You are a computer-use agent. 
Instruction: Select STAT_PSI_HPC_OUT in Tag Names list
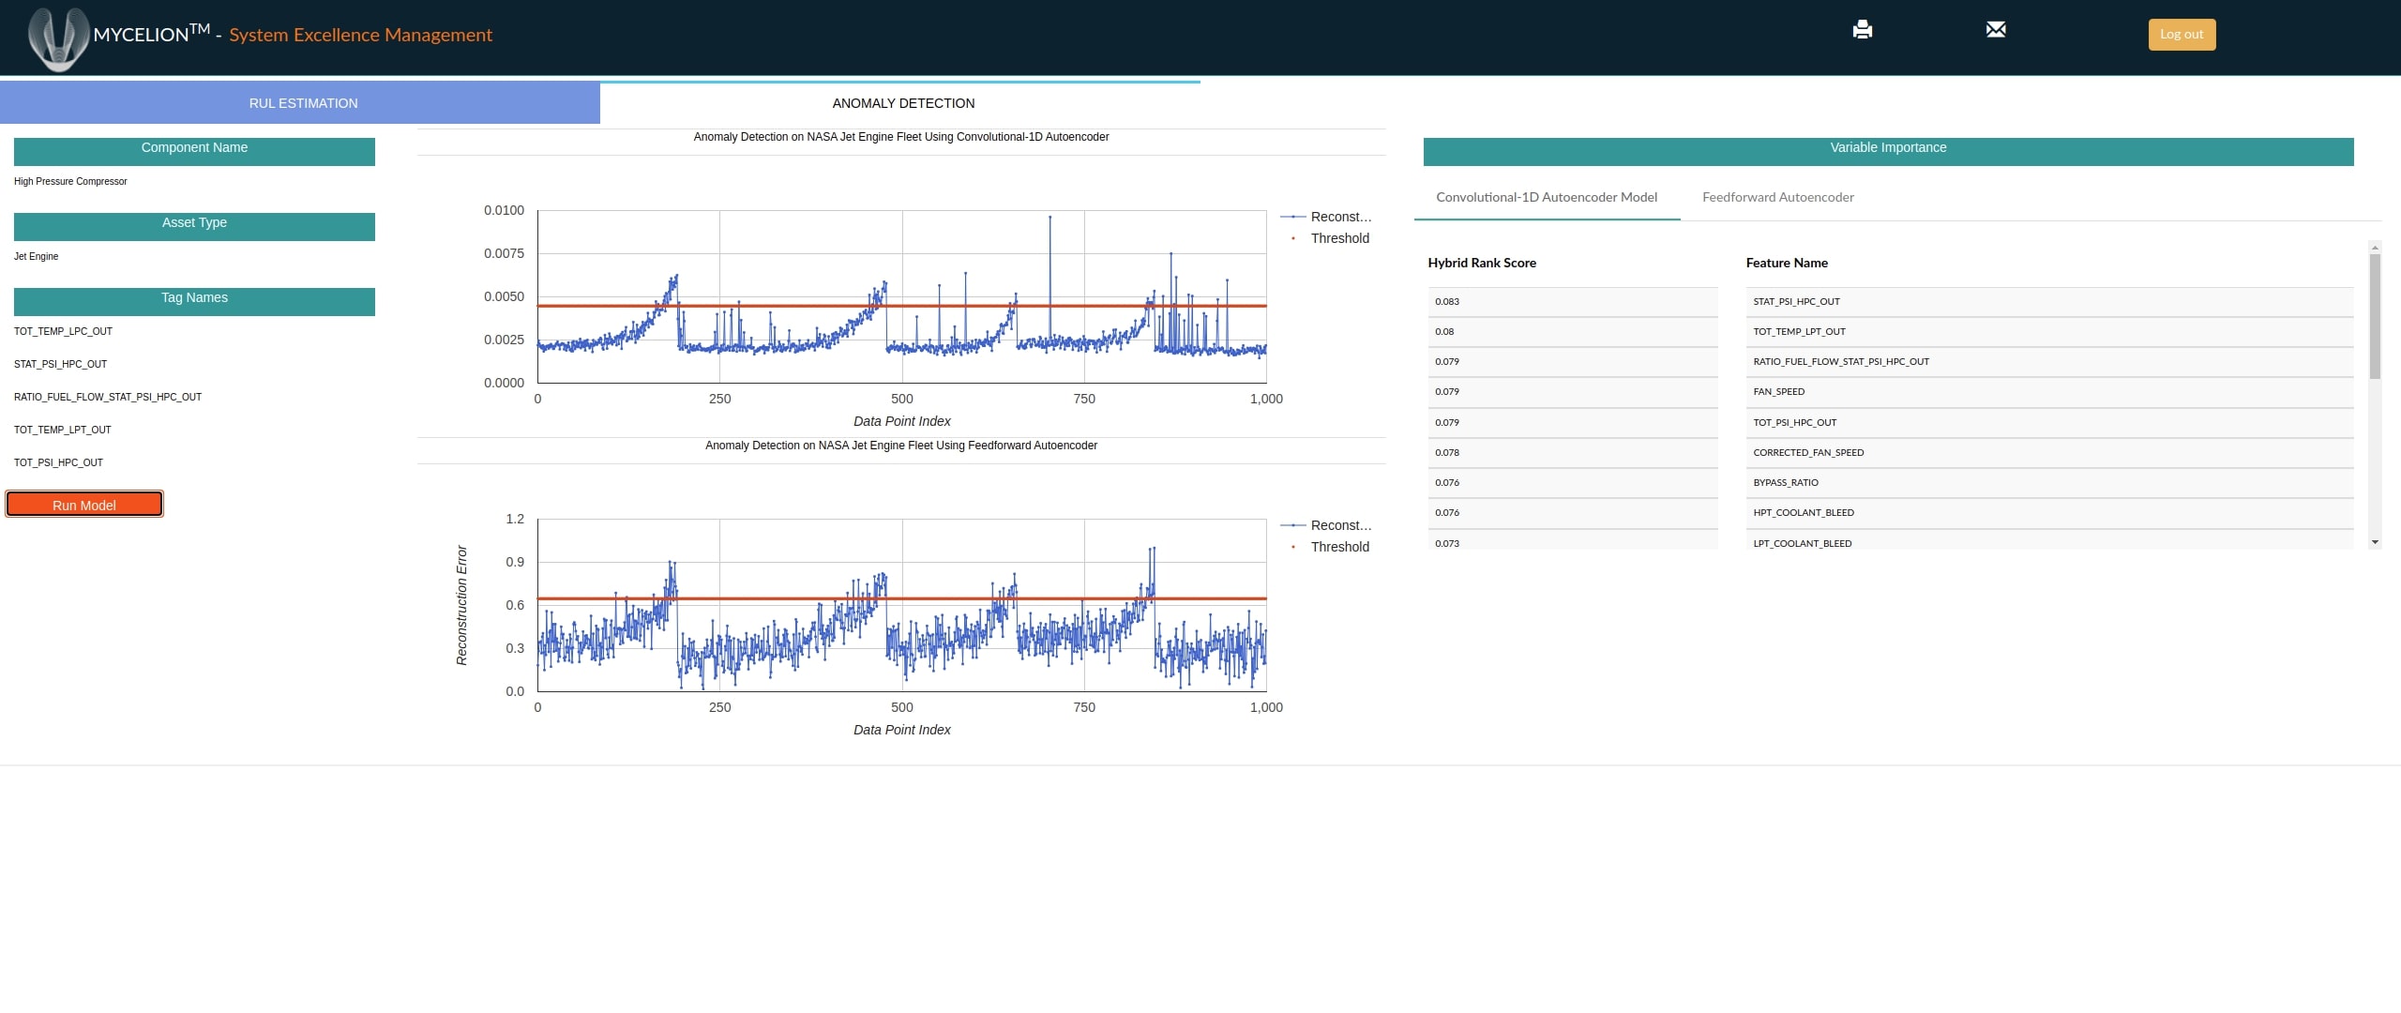(x=60, y=364)
